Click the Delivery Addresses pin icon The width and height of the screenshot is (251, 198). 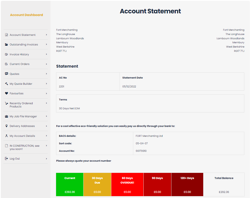(6, 126)
